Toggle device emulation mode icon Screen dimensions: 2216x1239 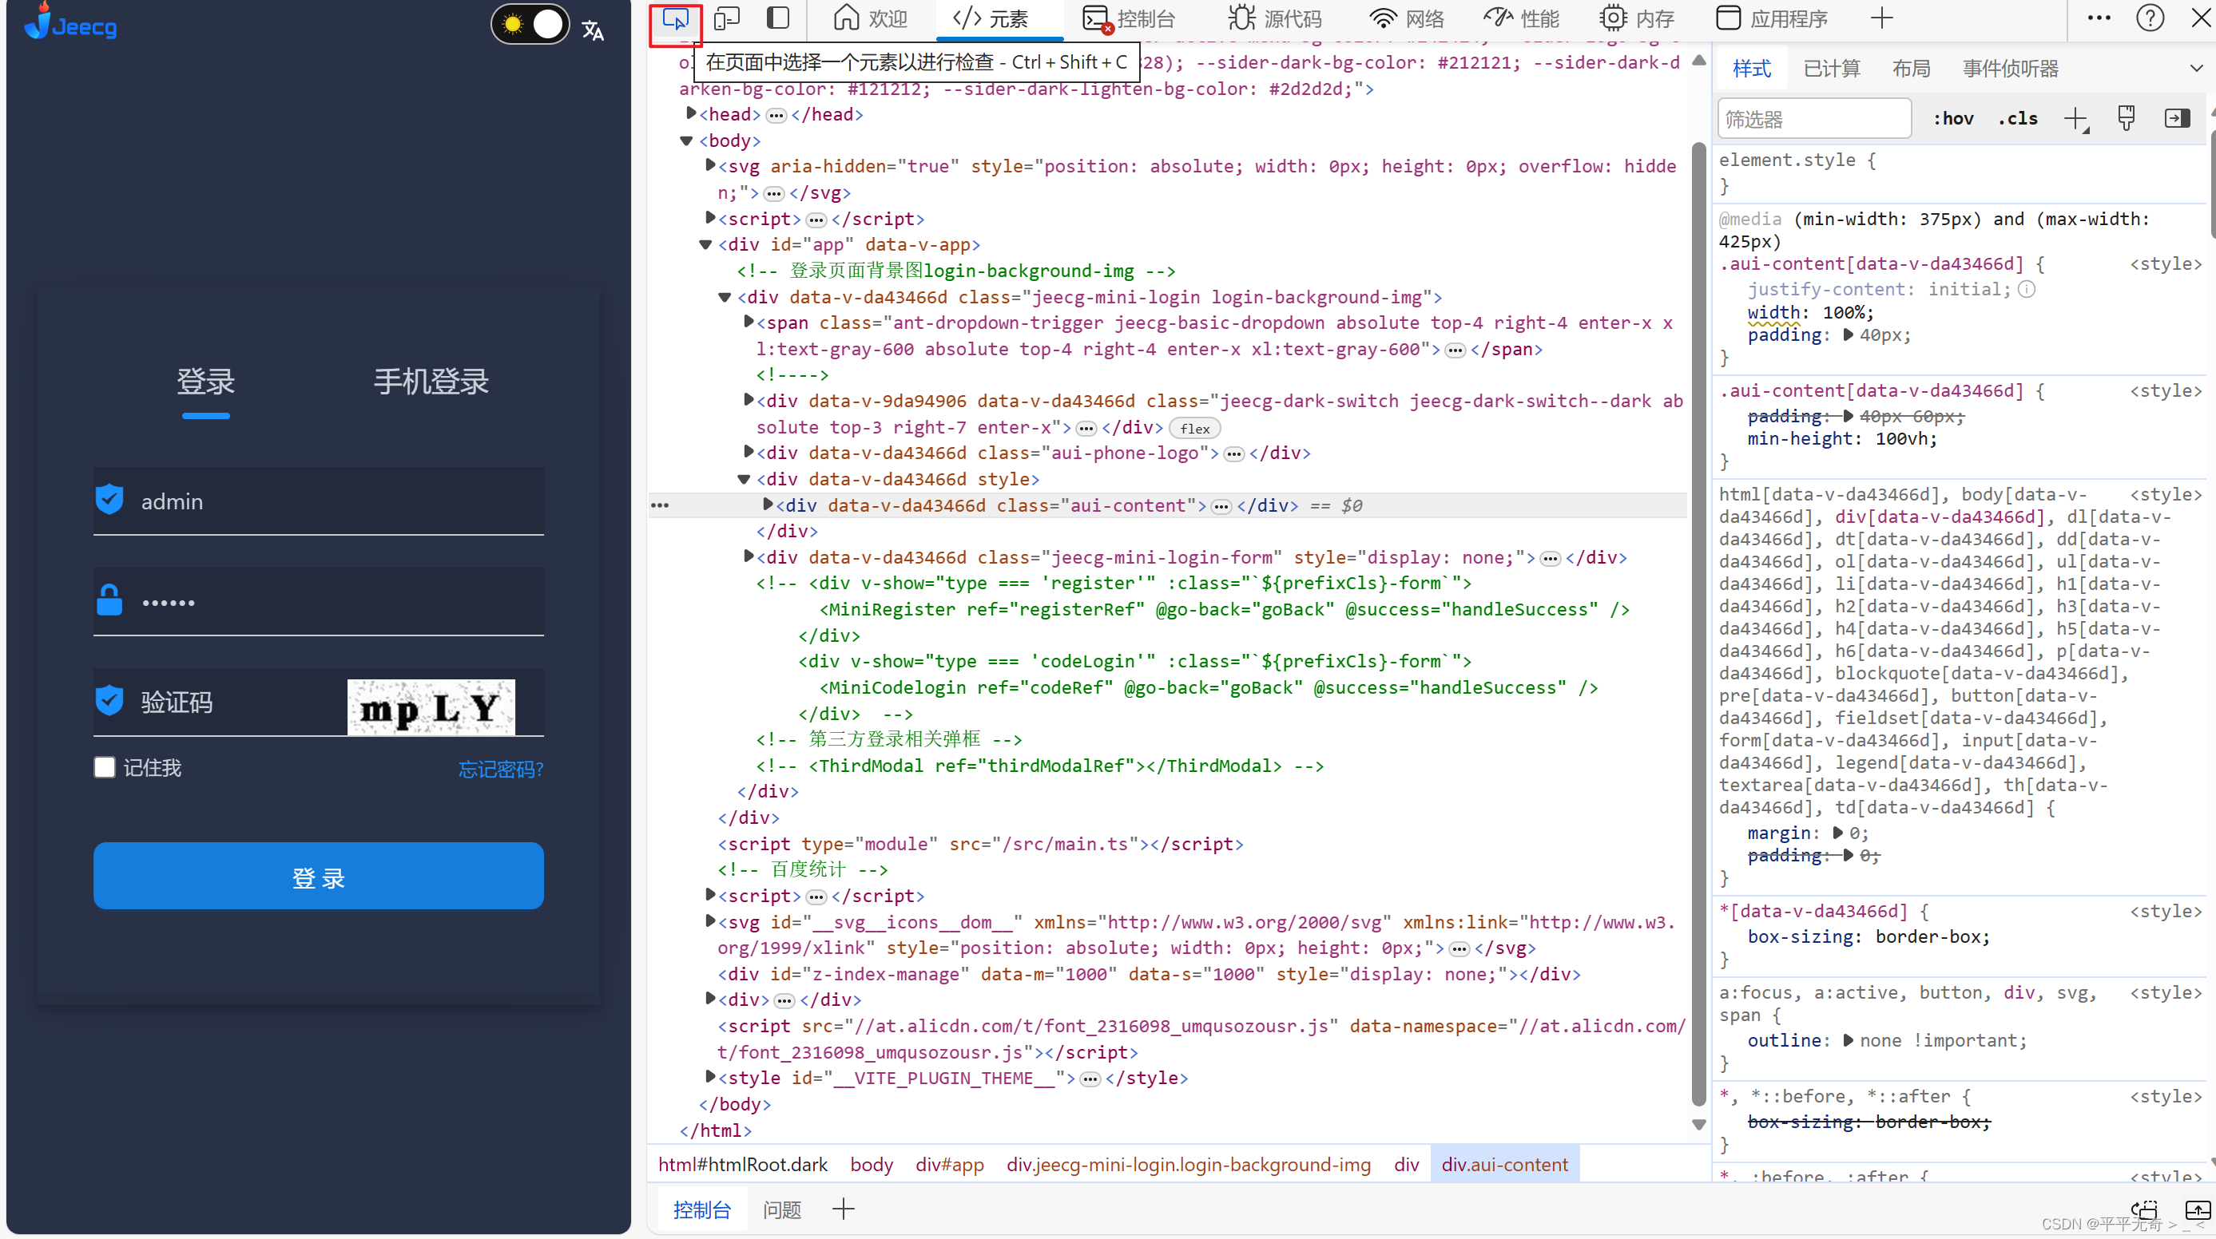coord(727,18)
